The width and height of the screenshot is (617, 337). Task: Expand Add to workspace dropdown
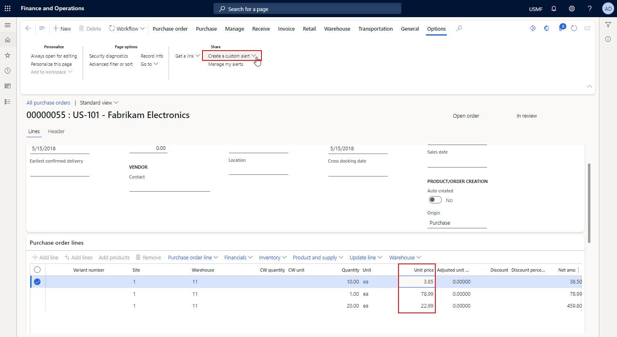click(x=52, y=72)
